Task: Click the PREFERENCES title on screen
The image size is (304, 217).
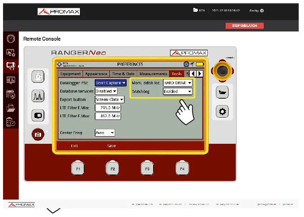Action: (x=130, y=64)
